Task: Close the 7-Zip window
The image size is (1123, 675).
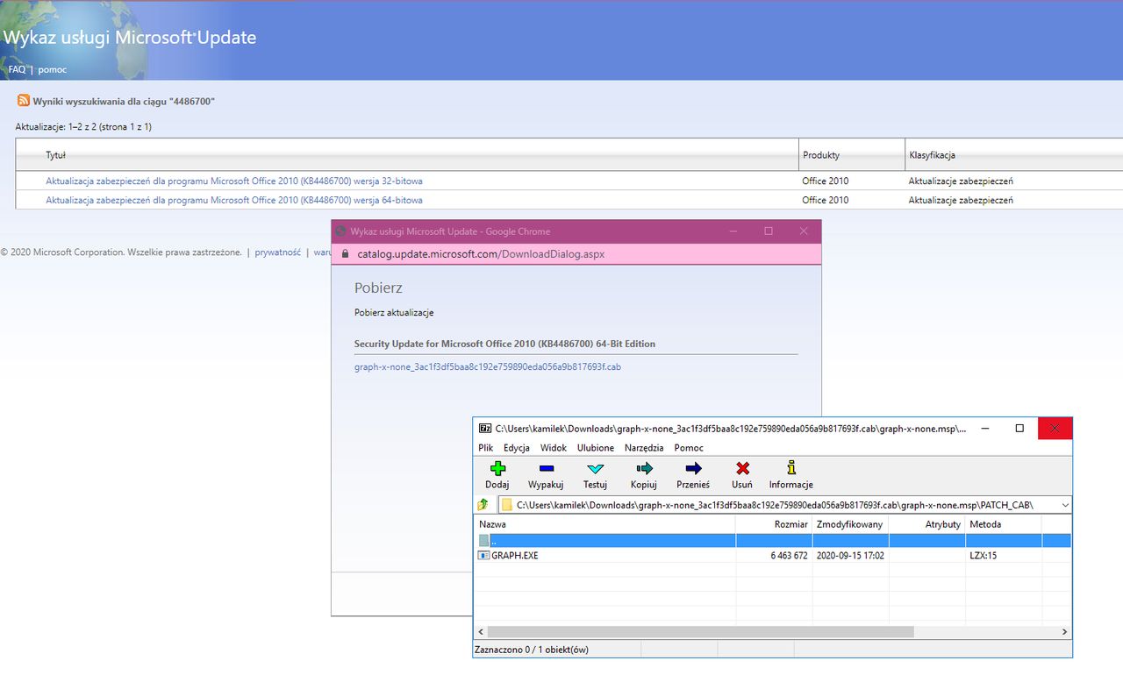Action: 1055,429
